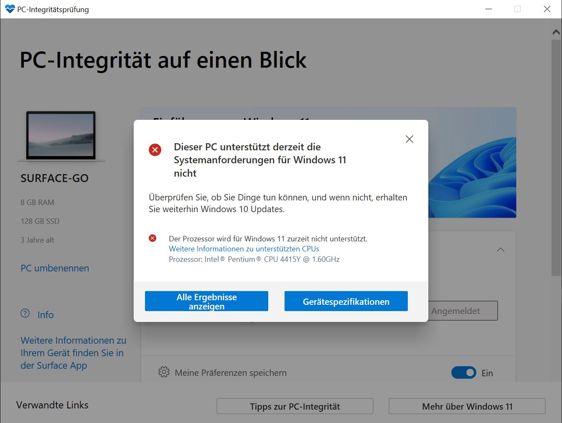The image size is (562, 423).
Task: Click the Surface laptop thumbnail image
Action: [61, 136]
